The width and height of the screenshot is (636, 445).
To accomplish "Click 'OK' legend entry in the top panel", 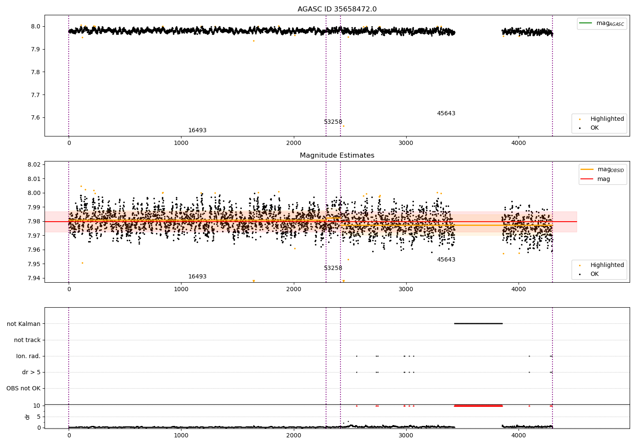I will tap(589, 128).
